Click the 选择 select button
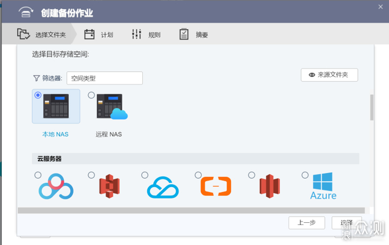This screenshot has height=245, width=389. pyautogui.click(x=347, y=223)
